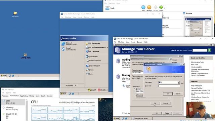Image resolution: width=215 pixels, height=121 pixels.
Task: Open the View menu in Task Manager
Action: pos(14,93)
